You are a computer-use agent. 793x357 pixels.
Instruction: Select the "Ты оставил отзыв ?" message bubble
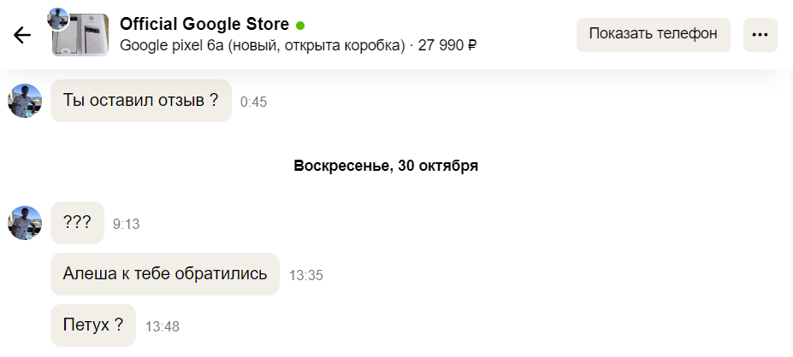[141, 101]
